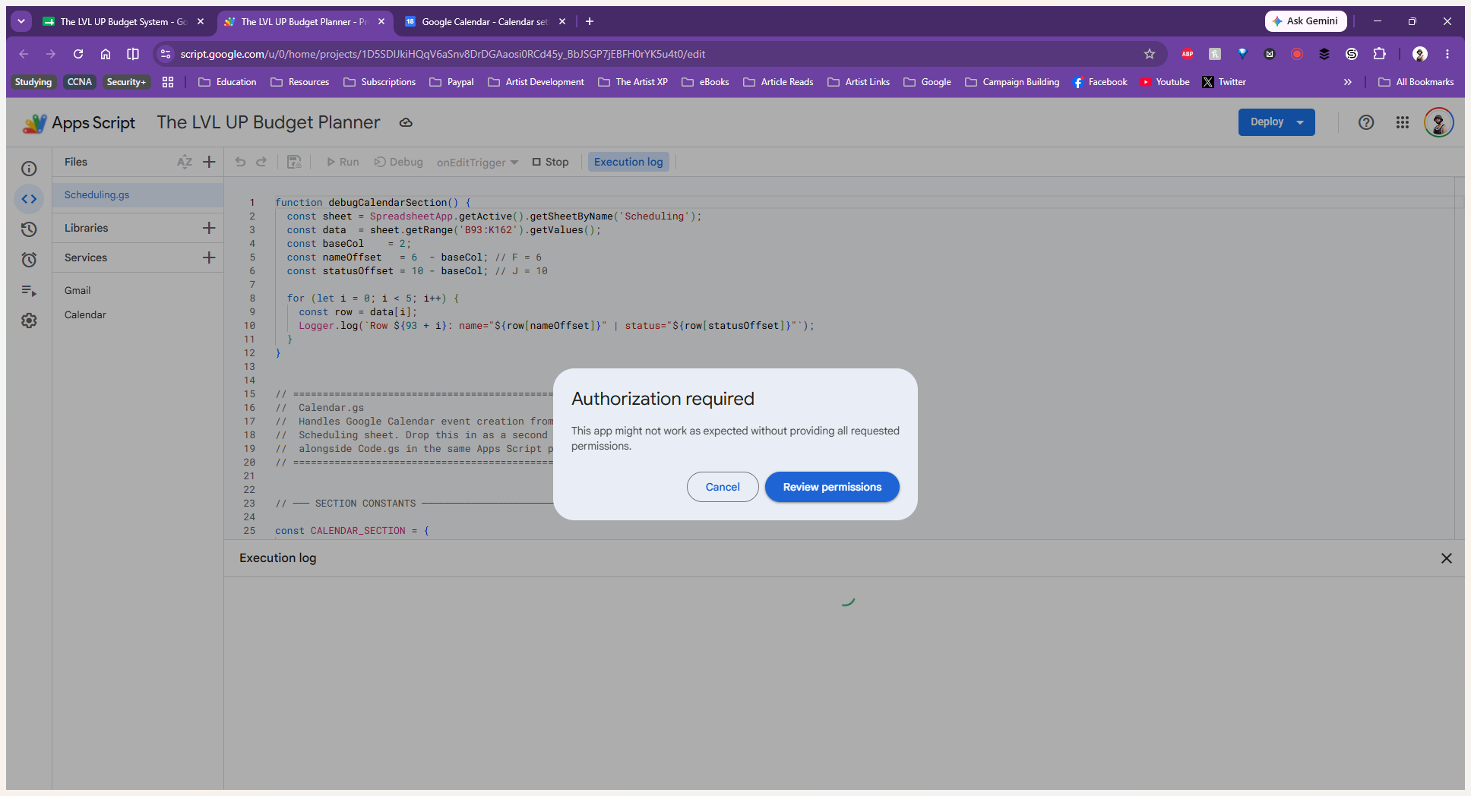Open the Youtube bookmark
Viewport: 1471px width, 796px height.
(x=1165, y=82)
